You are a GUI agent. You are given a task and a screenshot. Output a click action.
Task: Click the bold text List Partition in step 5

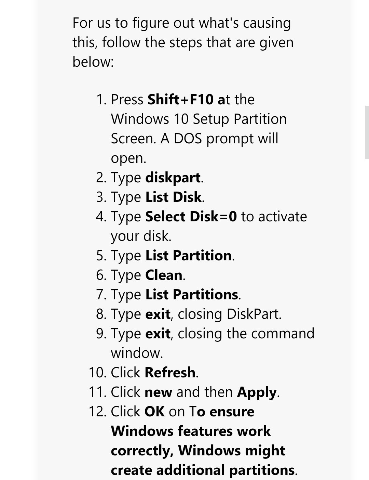tap(189, 256)
